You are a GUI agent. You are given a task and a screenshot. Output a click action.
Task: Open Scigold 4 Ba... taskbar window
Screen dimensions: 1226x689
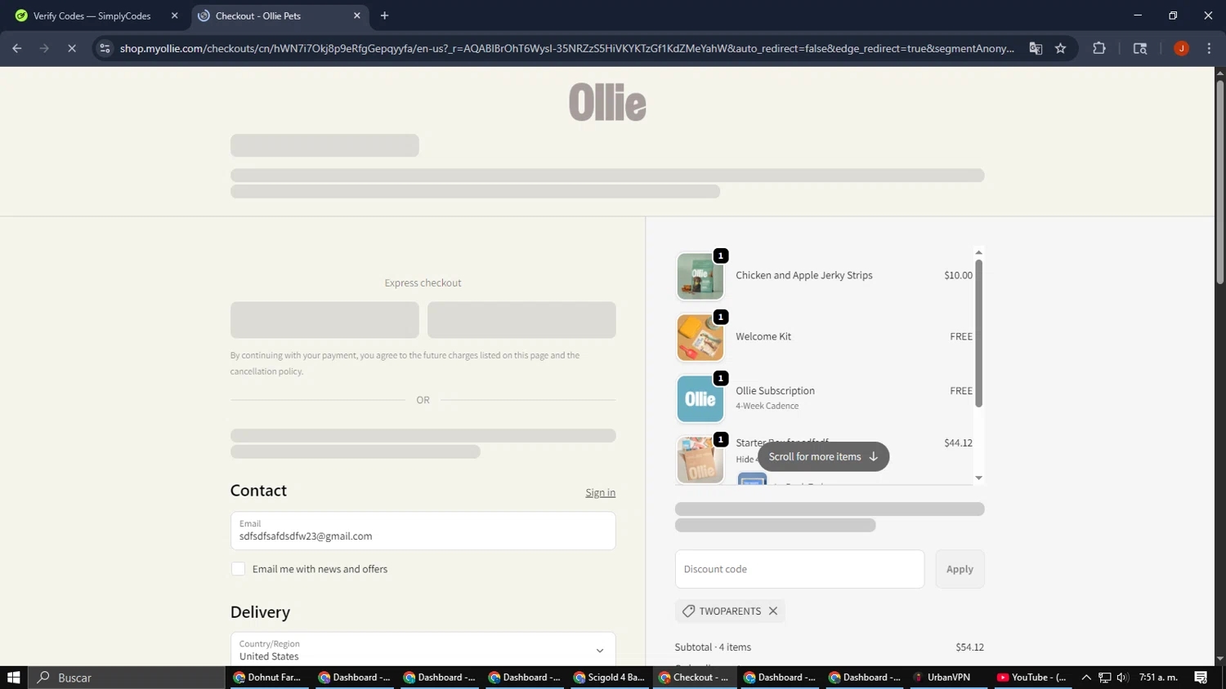pyautogui.click(x=609, y=678)
